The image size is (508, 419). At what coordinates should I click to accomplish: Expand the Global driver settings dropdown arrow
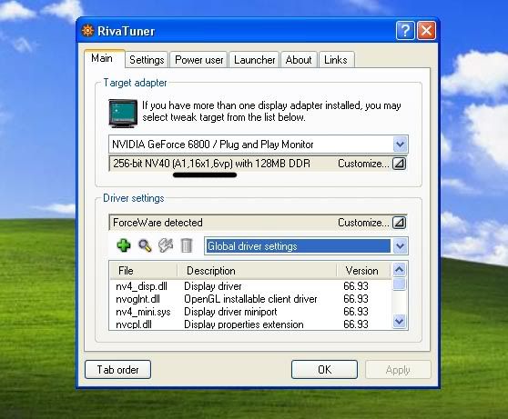[400, 246]
